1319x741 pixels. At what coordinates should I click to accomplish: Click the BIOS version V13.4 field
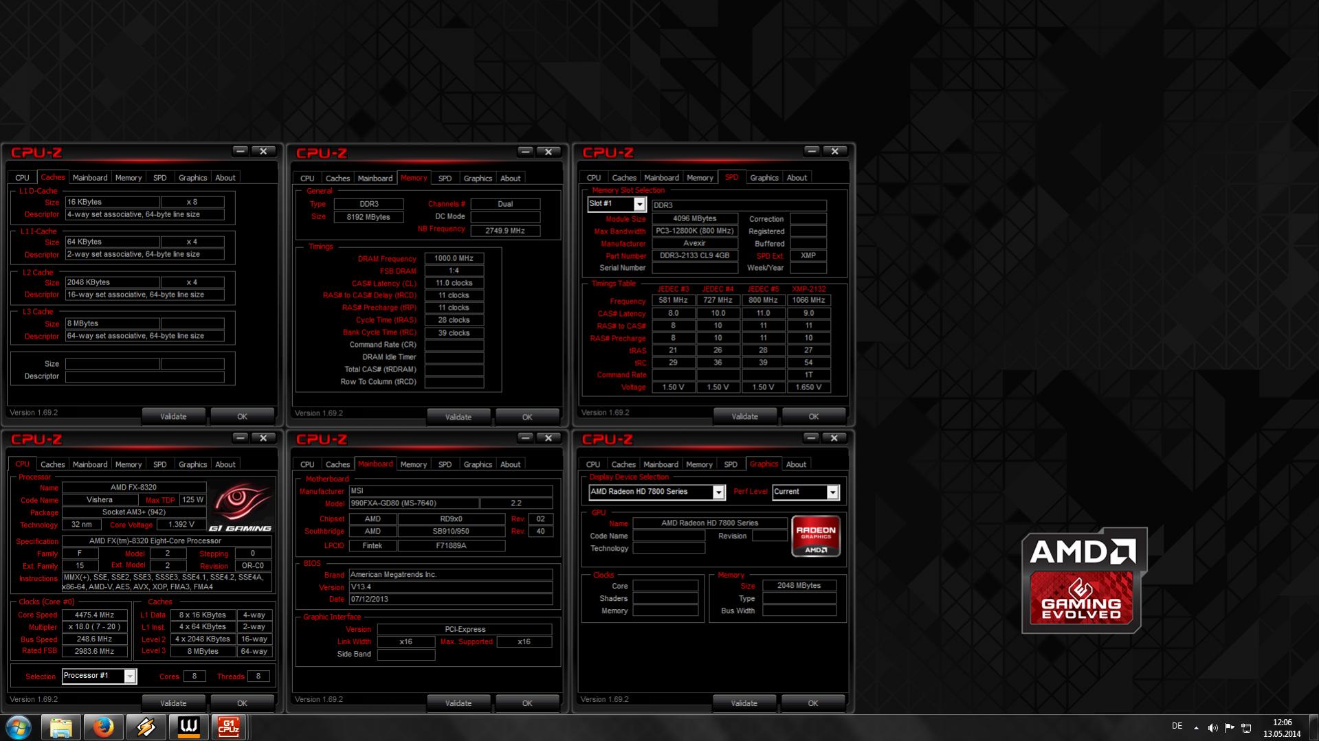(x=450, y=587)
